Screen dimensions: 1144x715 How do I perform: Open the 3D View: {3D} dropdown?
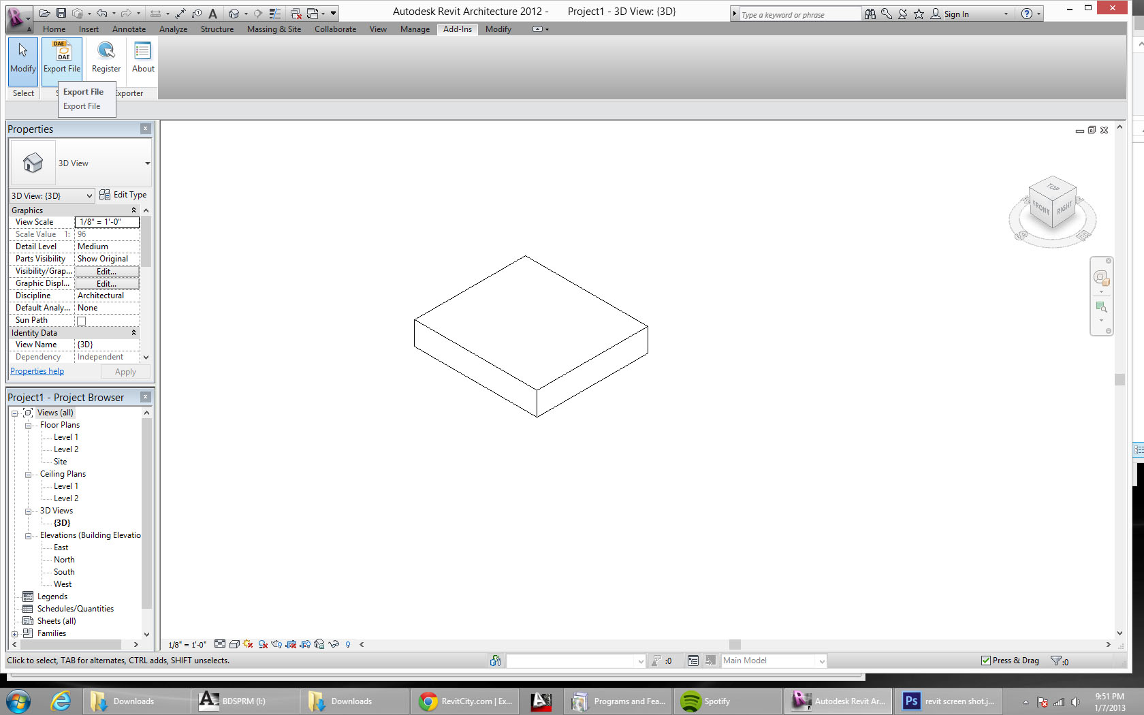tap(52, 196)
